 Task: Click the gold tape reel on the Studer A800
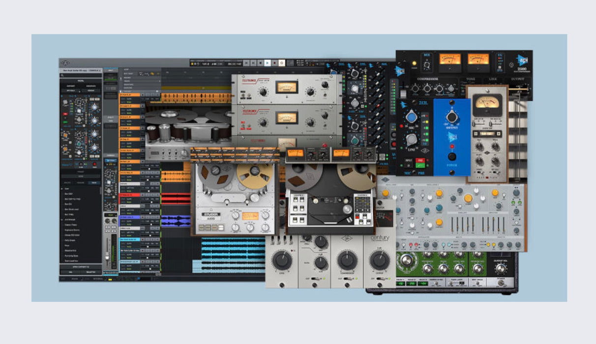pyautogui.click(x=254, y=176)
